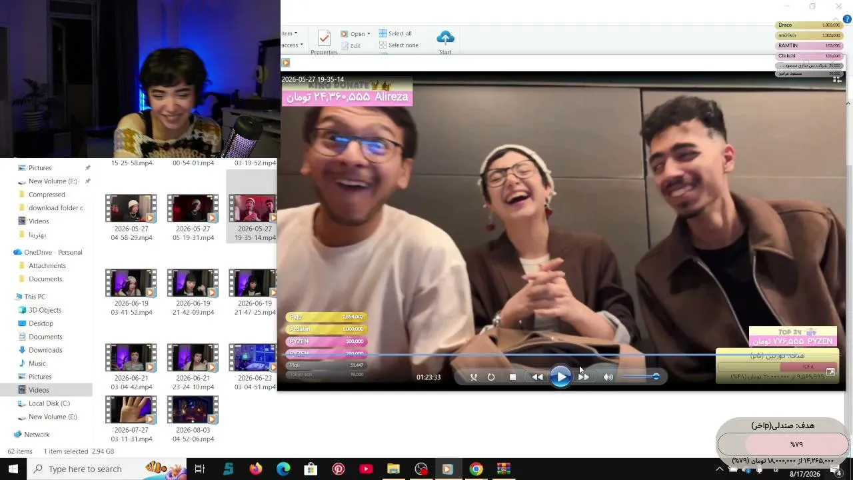
Task: Click the fast-forward next button
Action: coord(584,377)
